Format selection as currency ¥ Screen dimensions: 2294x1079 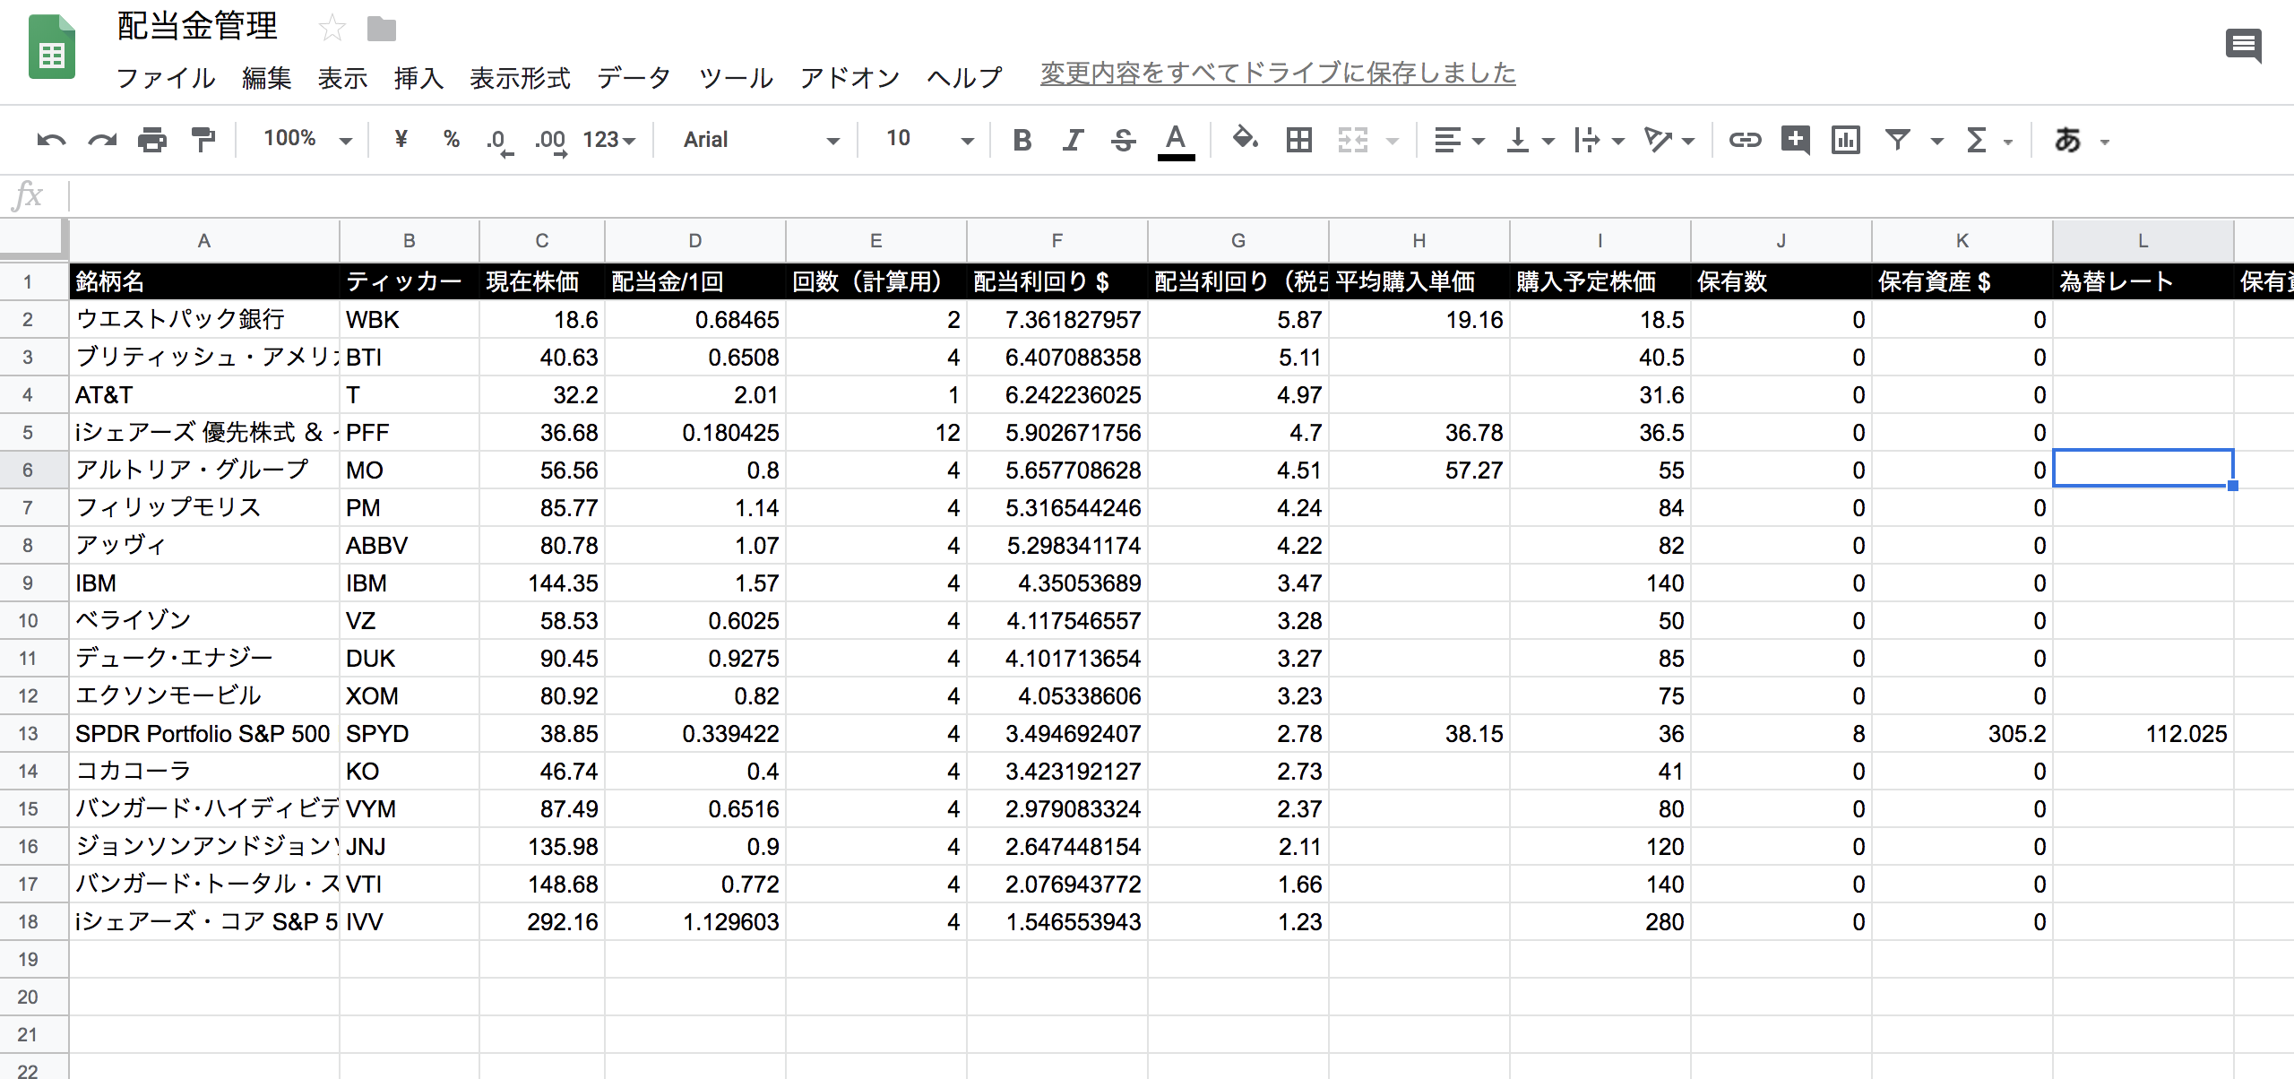[401, 140]
